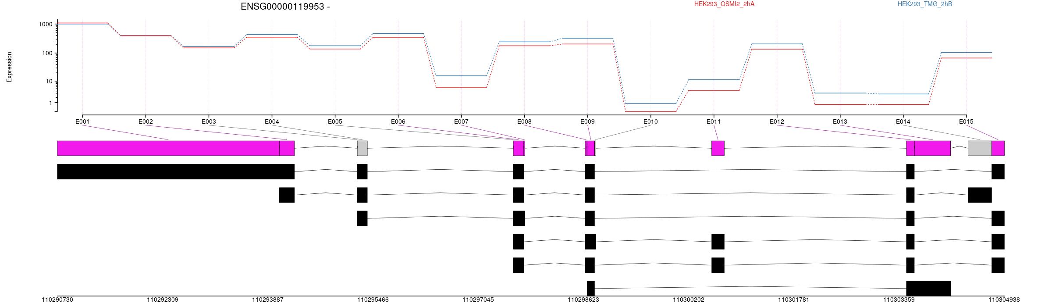The height and width of the screenshot is (307, 1052).
Task: Click exon label E004
Action: (x=272, y=122)
